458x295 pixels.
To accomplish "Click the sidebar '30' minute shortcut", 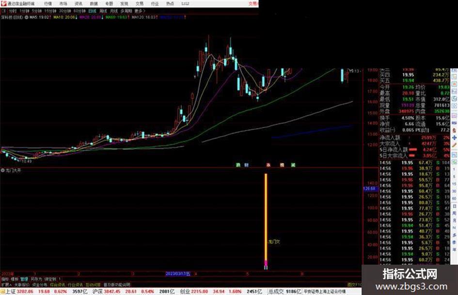I will [x=454, y=191].
